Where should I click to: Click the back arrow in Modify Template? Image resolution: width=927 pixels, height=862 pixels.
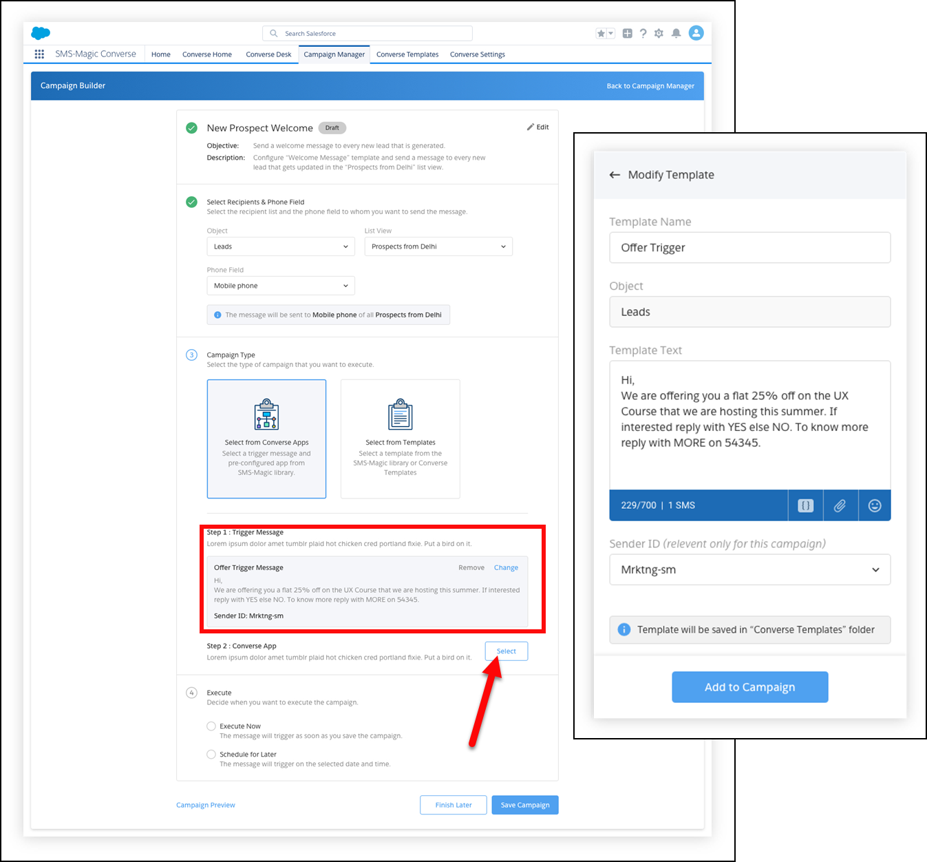(x=615, y=175)
